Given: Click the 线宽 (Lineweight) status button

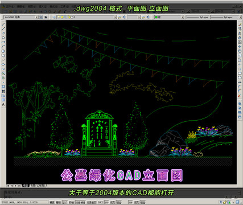Looking at the screenshot, I should [x=112, y=202].
